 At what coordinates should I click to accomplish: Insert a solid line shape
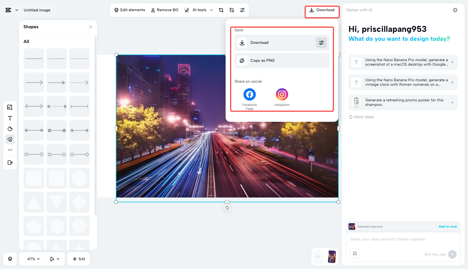point(34,59)
